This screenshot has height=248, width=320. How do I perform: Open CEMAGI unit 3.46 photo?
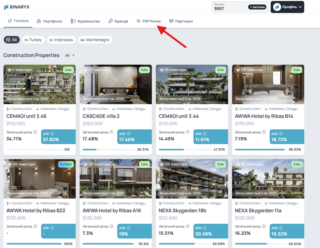[40, 84]
